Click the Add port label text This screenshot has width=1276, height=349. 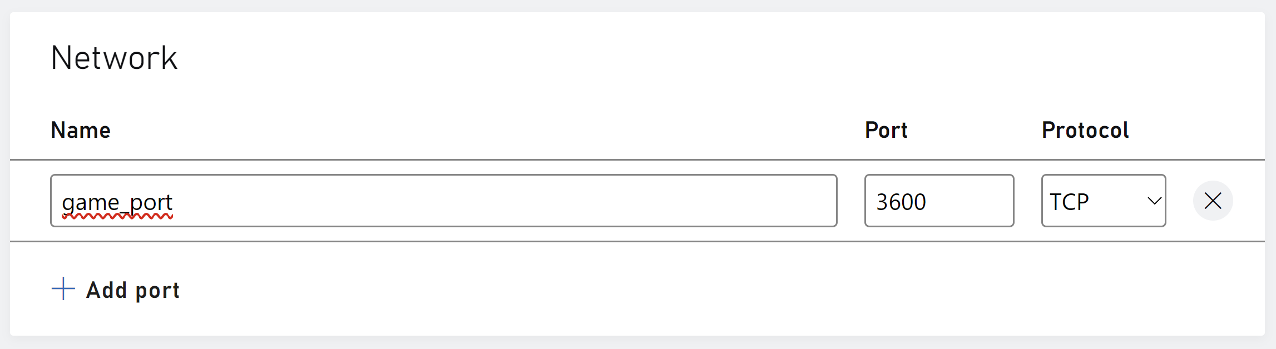coord(132,289)
